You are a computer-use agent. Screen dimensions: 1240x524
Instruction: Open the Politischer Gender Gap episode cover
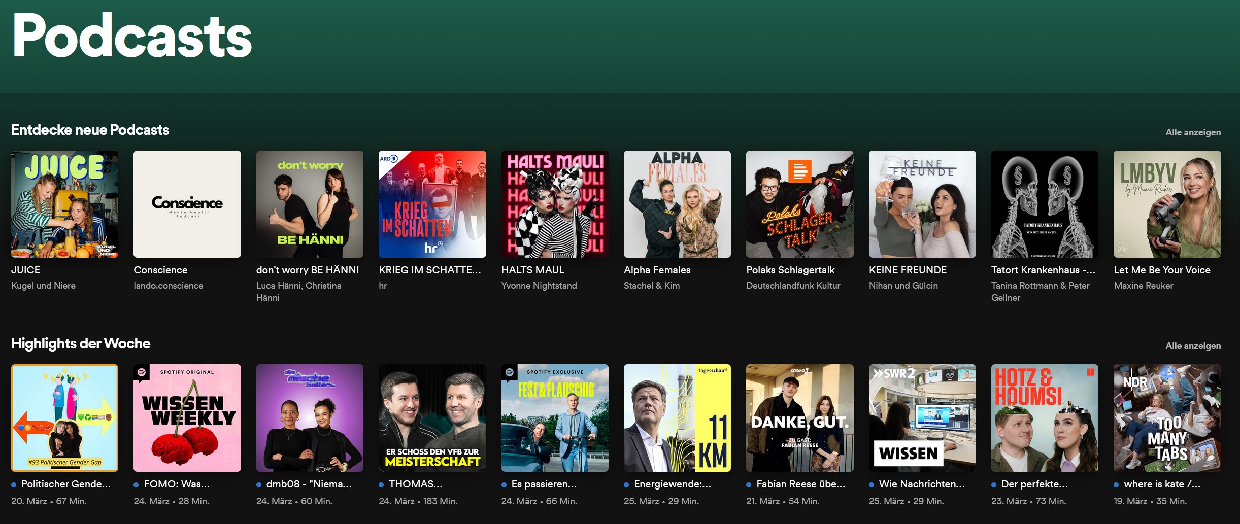tap(65, 418)
